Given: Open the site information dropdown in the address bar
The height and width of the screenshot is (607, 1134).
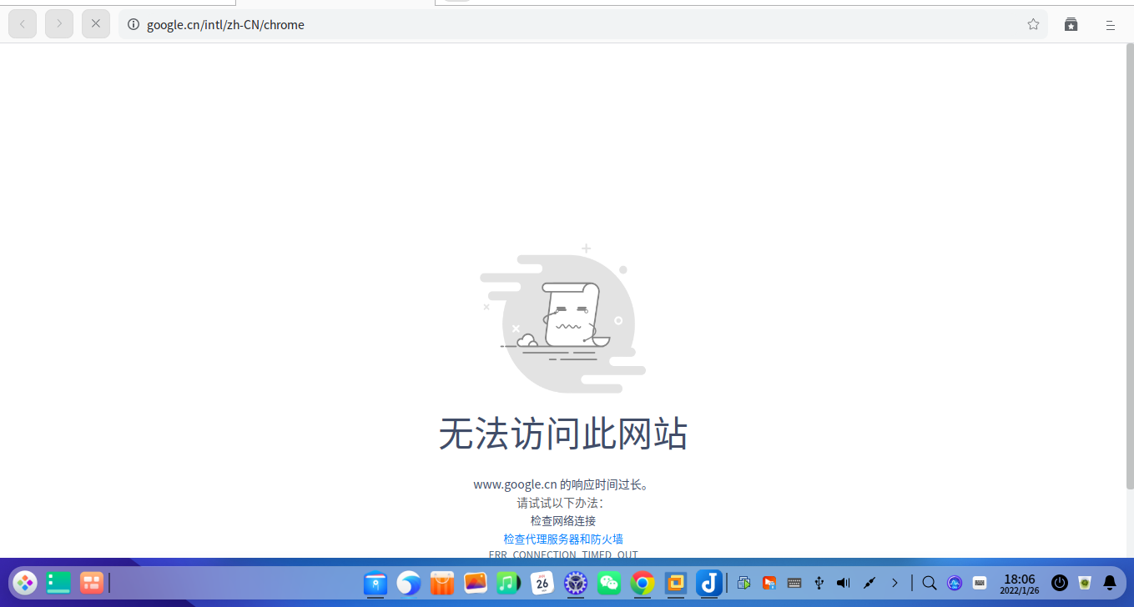Looking at the screenshot, I should [x=134, y=24].
